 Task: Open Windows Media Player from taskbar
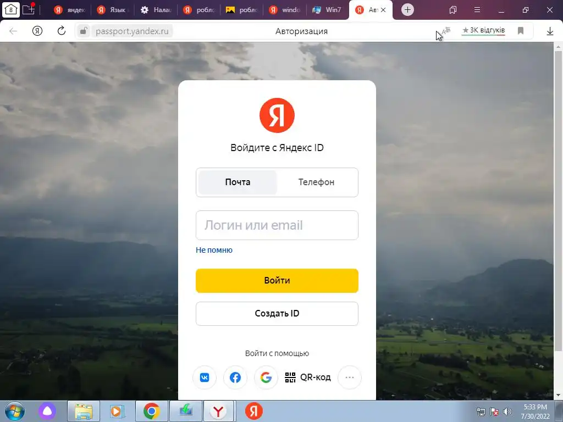pos(118,412)
